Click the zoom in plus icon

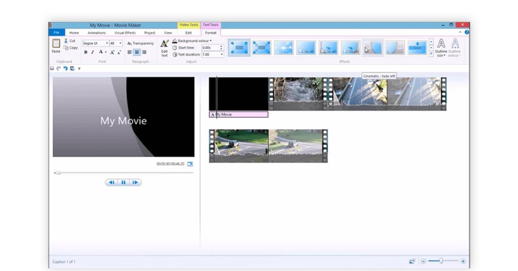463,261
